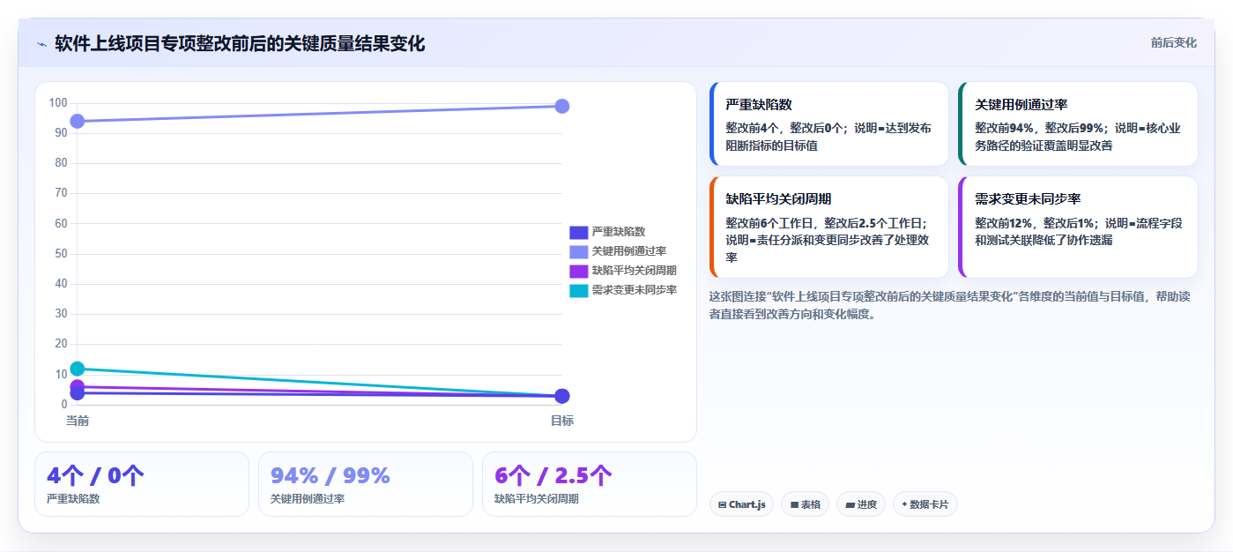Click the 前后变化 badge in the header
This screenshot has height=552, width=1233.
click(1173, 42)
